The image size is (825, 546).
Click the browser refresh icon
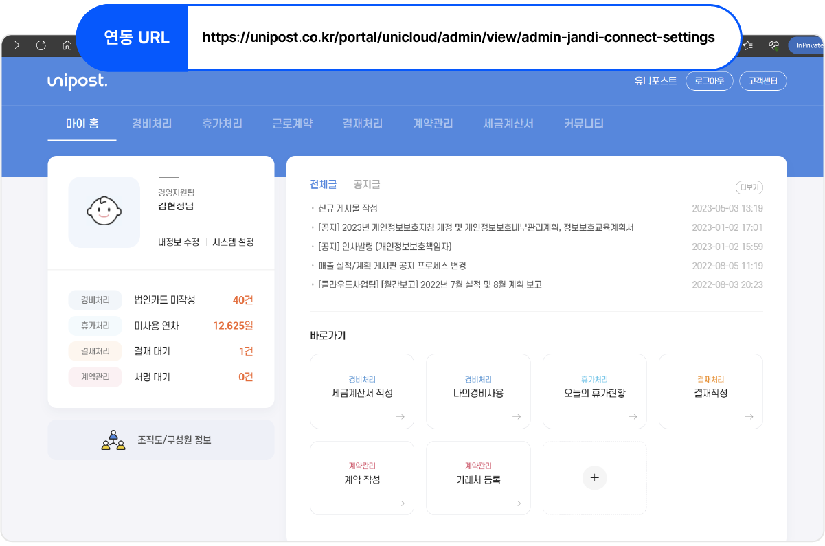pos(41,46)
